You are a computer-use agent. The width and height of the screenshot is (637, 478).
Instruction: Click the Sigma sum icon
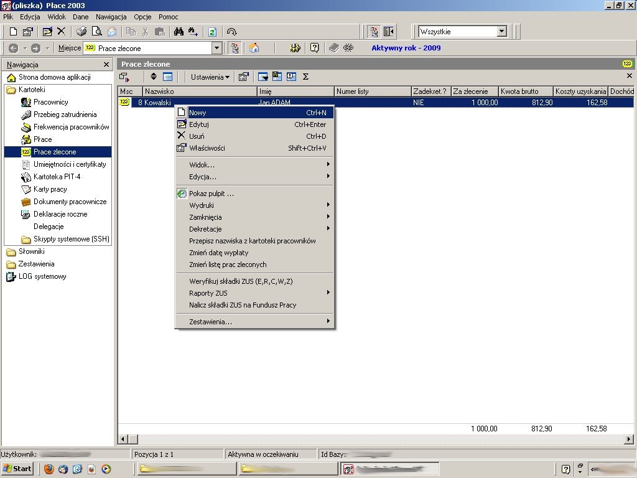pyautogui.click(x=306, y=77)
